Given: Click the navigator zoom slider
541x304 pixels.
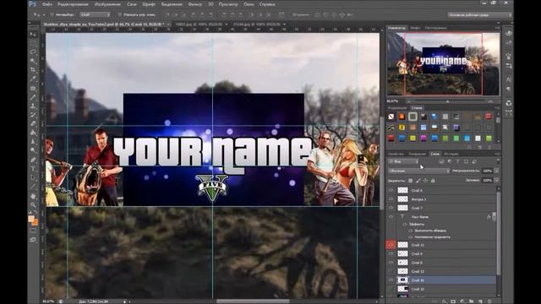Looking at the screenshot, I should coord(447,101).
